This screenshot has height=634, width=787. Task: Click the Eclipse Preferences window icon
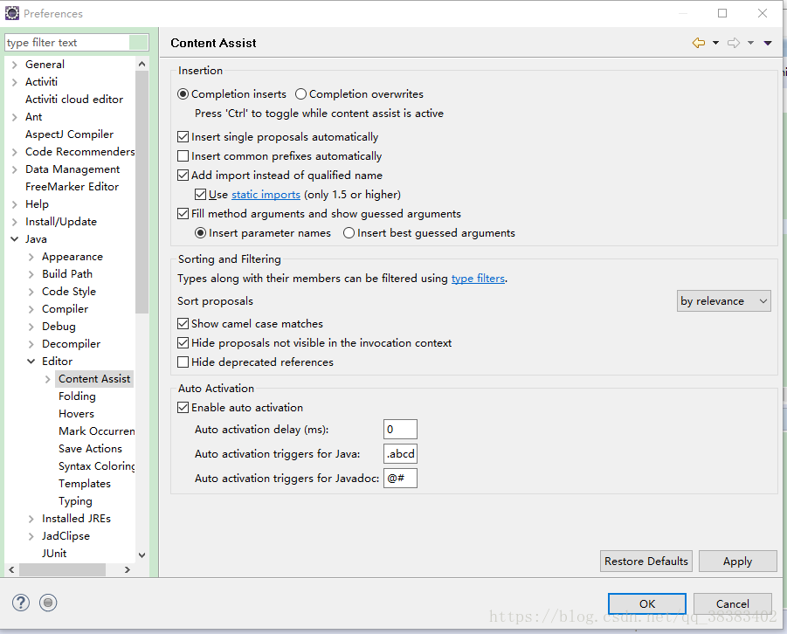click(12, 14)
